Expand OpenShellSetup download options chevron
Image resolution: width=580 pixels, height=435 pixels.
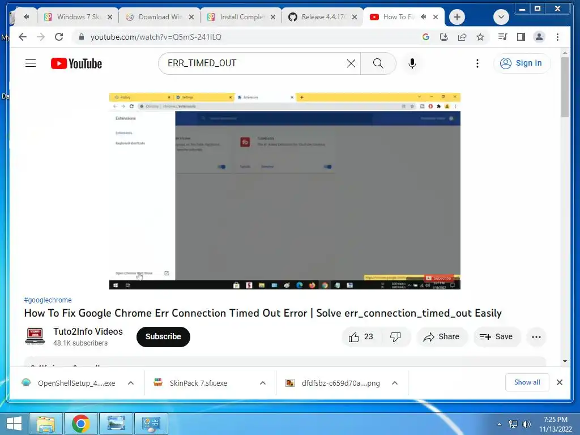(131, 383)
